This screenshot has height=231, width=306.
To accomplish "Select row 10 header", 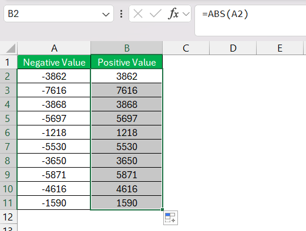I will tap(8, 189).
